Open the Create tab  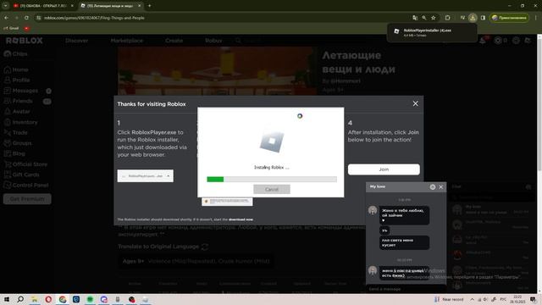(x=174, y=41)
